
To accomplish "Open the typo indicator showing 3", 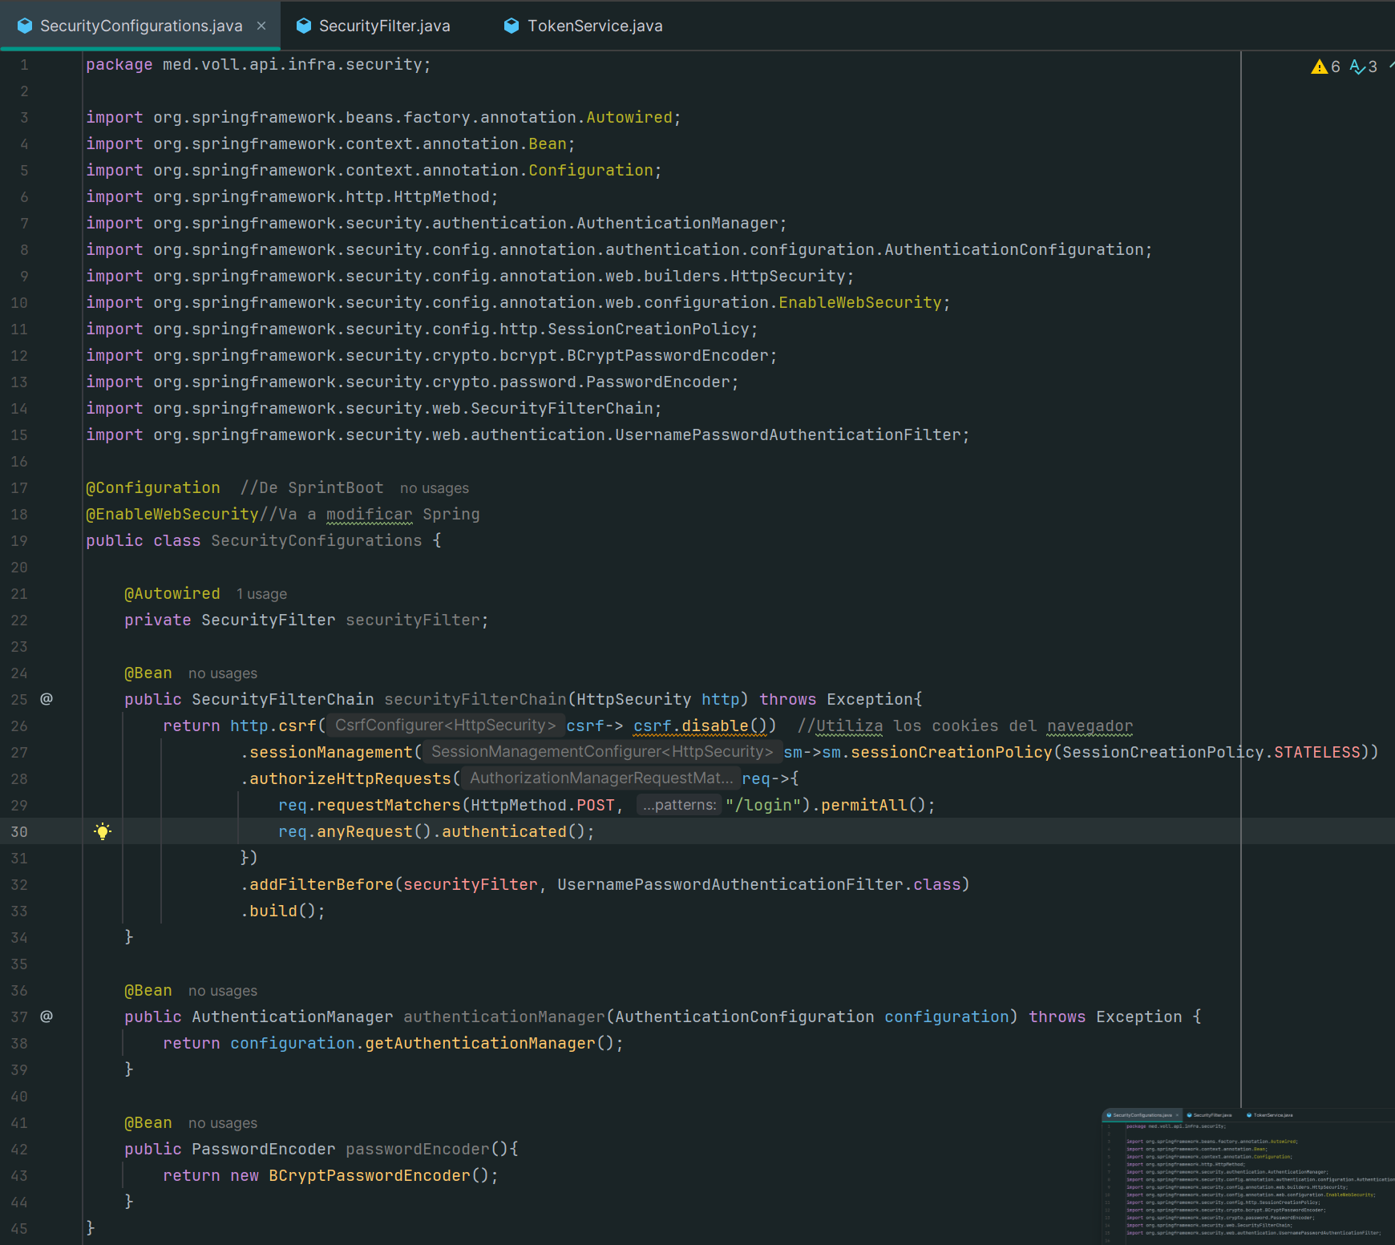I will [1364, 67].
